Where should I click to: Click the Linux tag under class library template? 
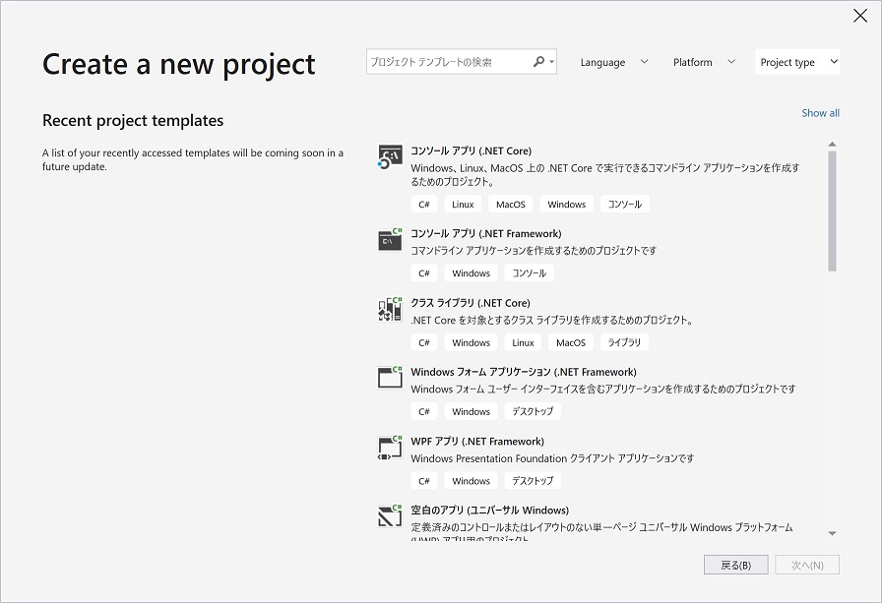(x=523, y=342)
